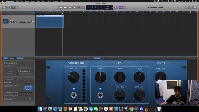The height and width of the screenshot is (112, 199).
Task: Collapse the Plug-ins section
Action: coord(4,82)
